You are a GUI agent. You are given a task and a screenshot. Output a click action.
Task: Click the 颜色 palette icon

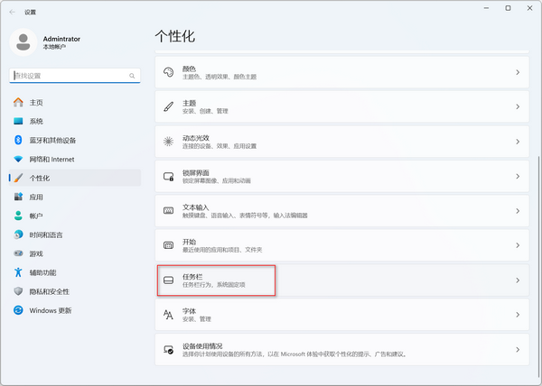tap(168, 72)
